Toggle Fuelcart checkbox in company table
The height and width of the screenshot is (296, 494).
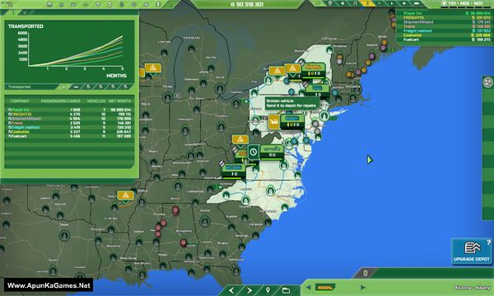tap(10, 136)
